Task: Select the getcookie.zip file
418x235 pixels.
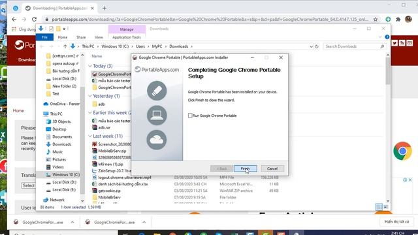Action: 109,191
